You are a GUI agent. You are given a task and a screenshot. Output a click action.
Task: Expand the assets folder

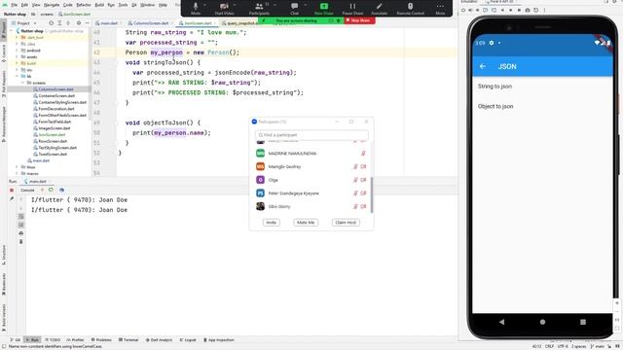pos(17,56)
